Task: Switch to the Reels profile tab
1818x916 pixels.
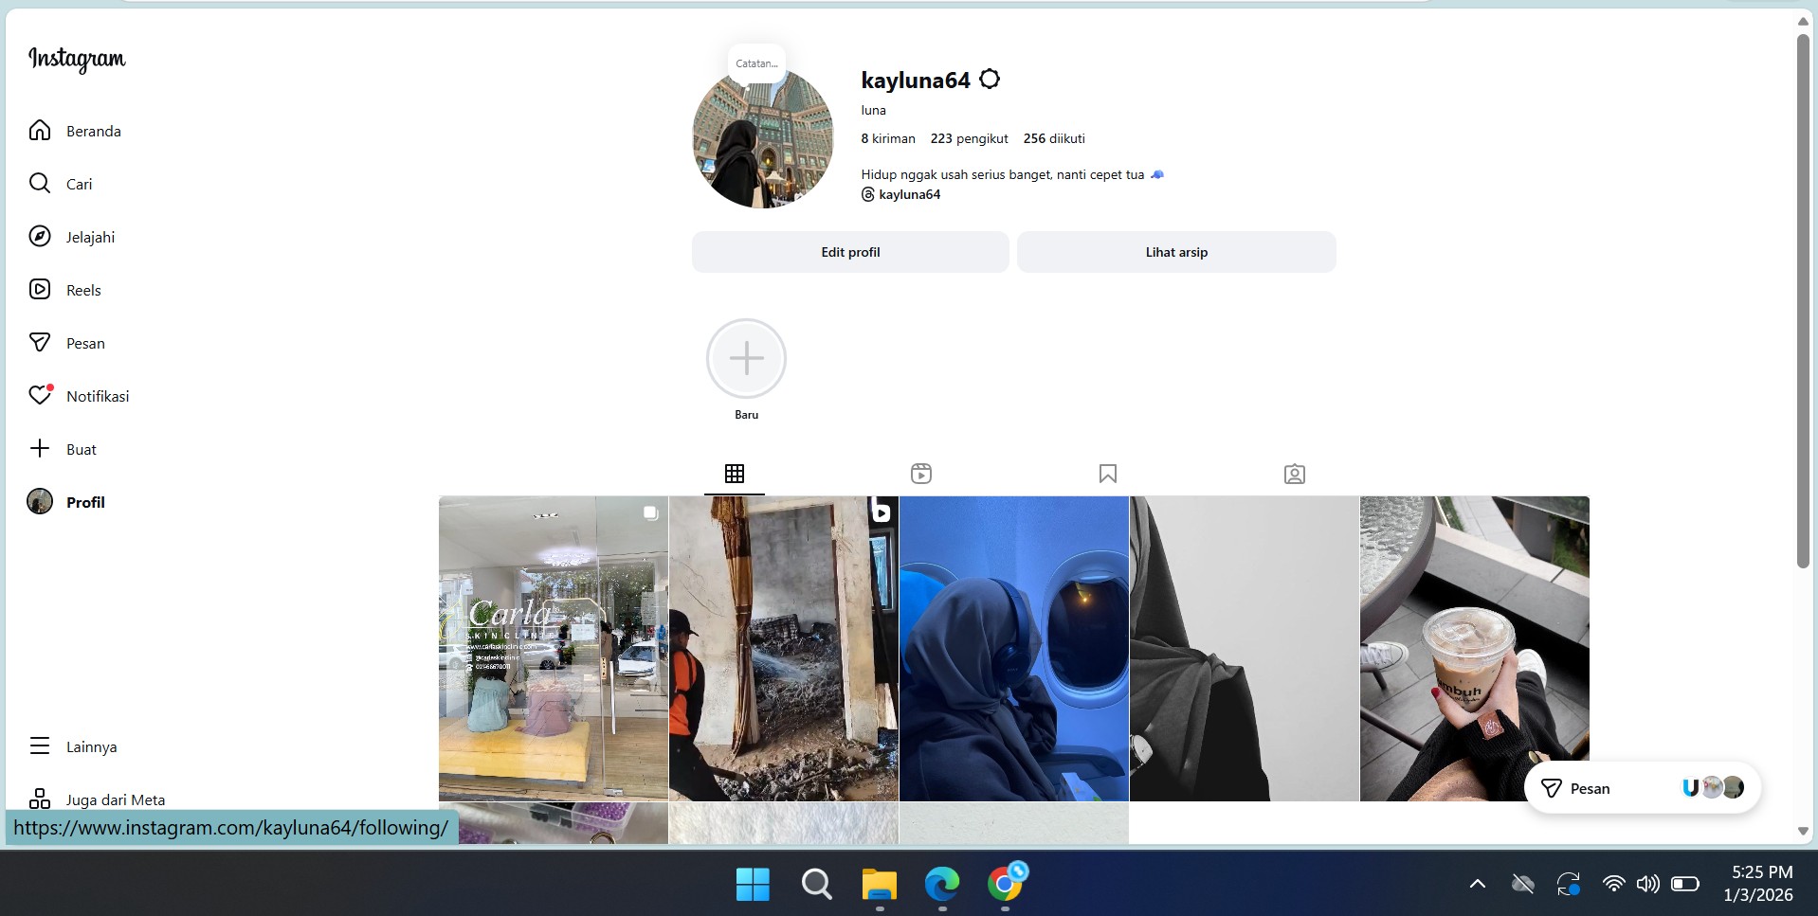Action: tap(920, 474)
